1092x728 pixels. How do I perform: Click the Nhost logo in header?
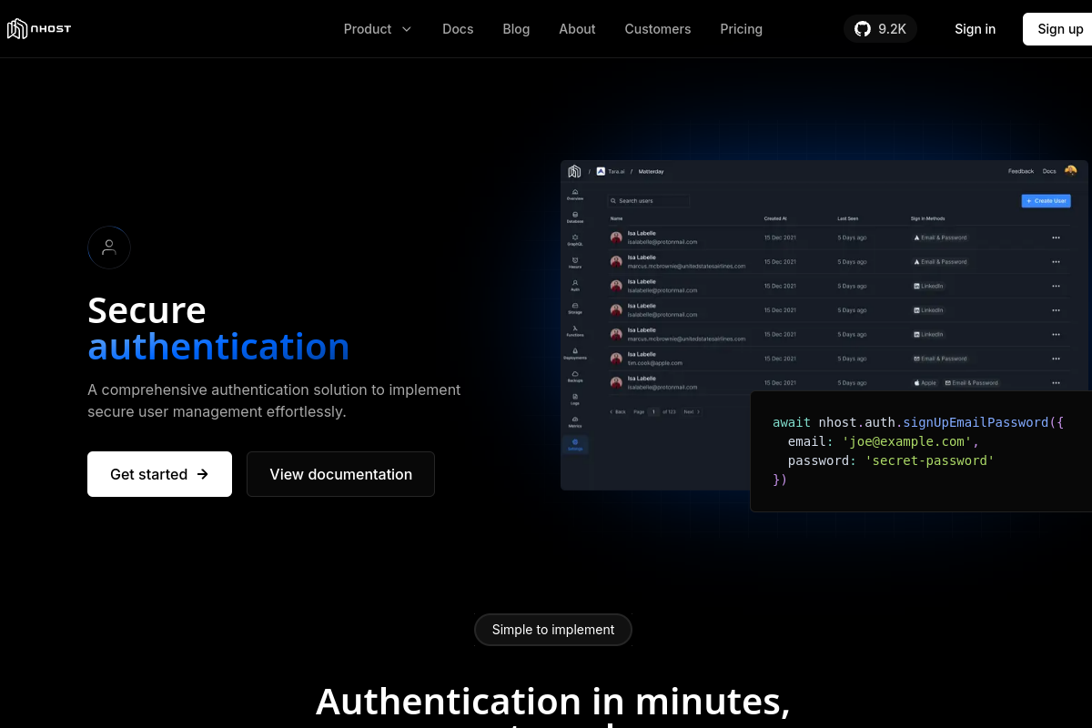(x=39, y=29)
